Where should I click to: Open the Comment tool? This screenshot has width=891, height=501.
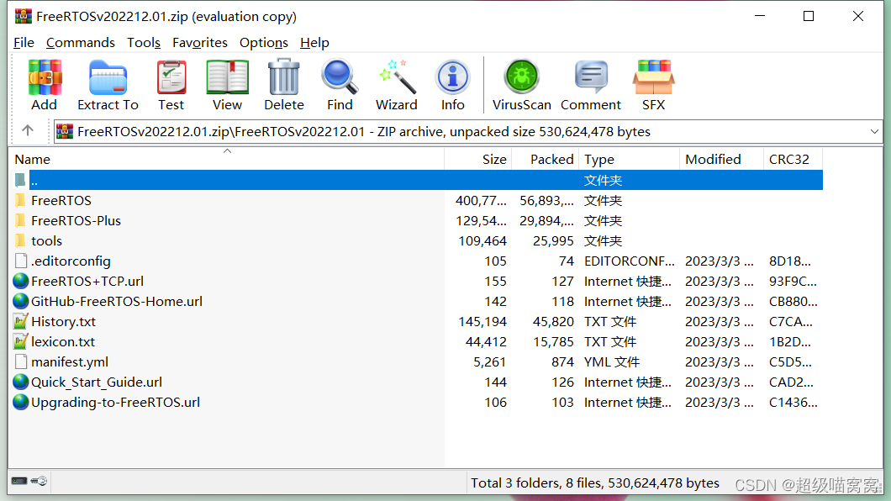click(x=591, y=77)
